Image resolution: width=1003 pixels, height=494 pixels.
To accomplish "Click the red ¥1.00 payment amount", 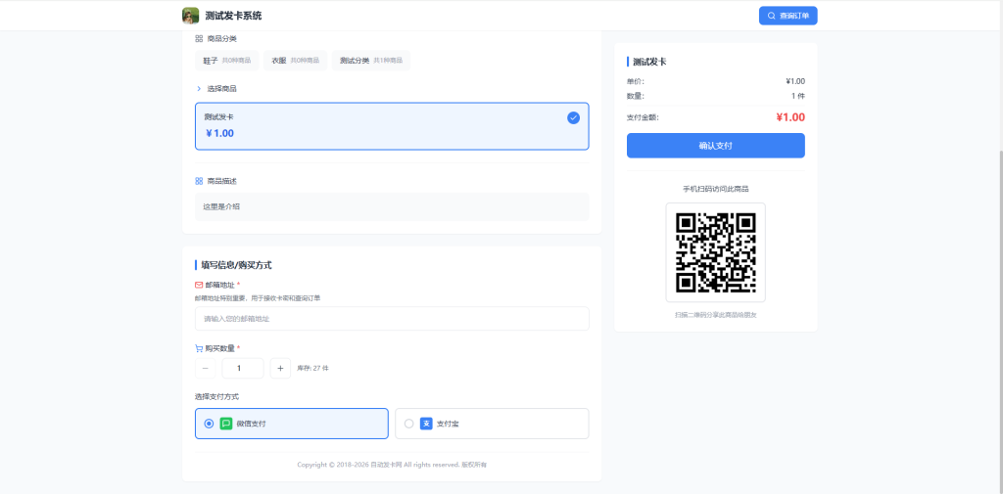I will (790, 117).
